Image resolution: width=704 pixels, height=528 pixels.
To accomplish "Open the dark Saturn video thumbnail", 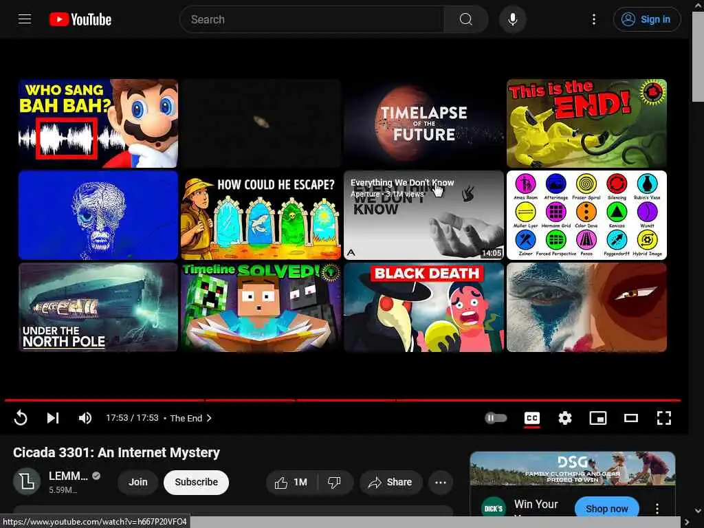I will click(261, 124).
